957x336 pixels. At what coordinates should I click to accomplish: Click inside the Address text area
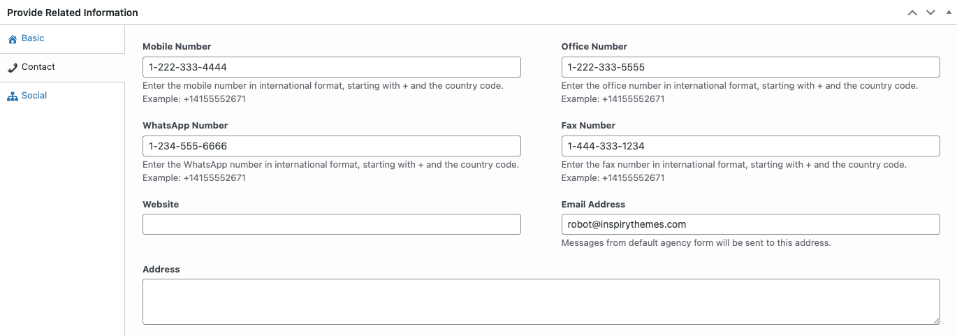(x=541, y=302)
